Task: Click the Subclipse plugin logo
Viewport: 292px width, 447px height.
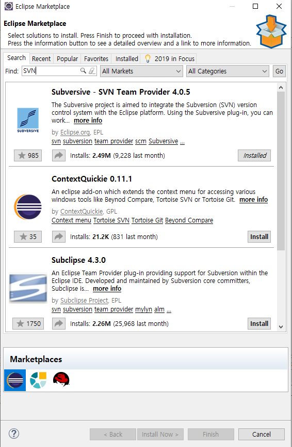Action: tap(28, 288)
